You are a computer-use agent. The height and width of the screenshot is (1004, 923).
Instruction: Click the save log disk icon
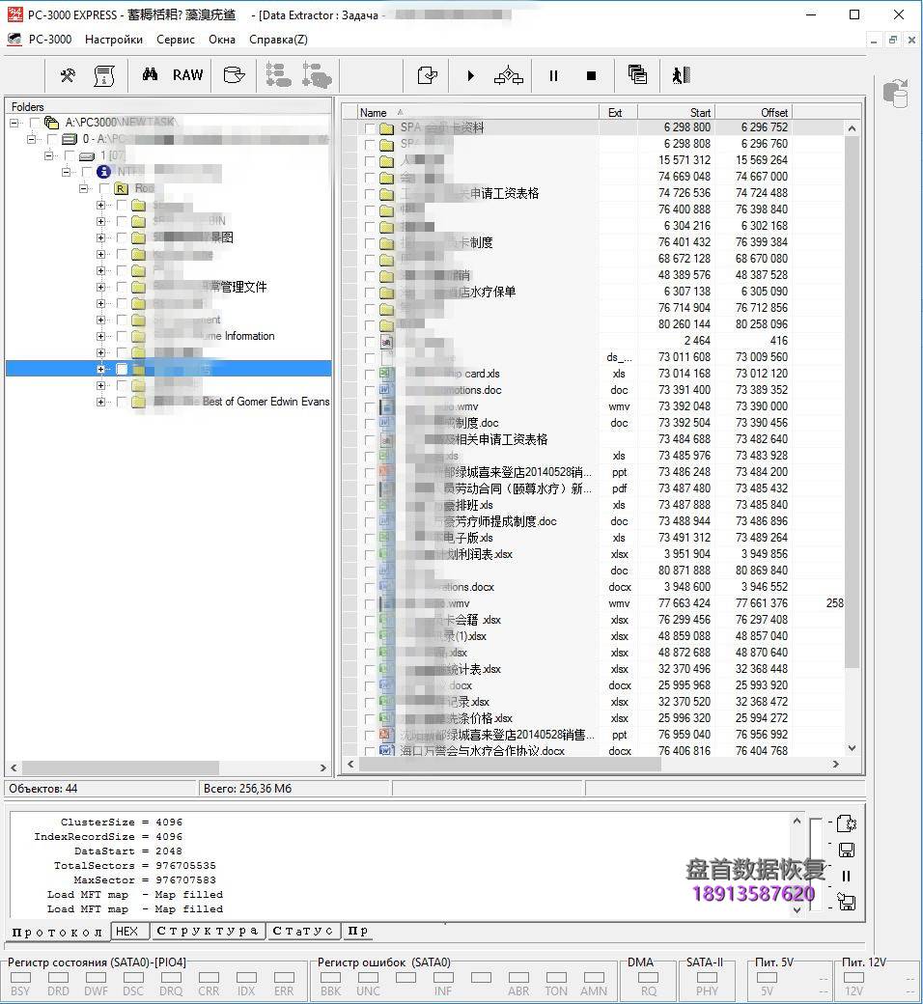(x=846, y=851)
